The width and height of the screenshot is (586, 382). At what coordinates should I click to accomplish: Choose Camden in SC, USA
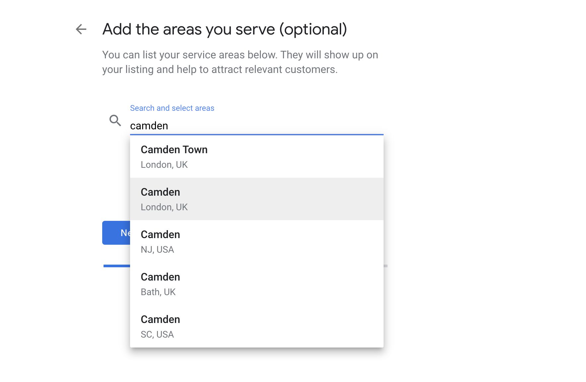tap(256, 326)
